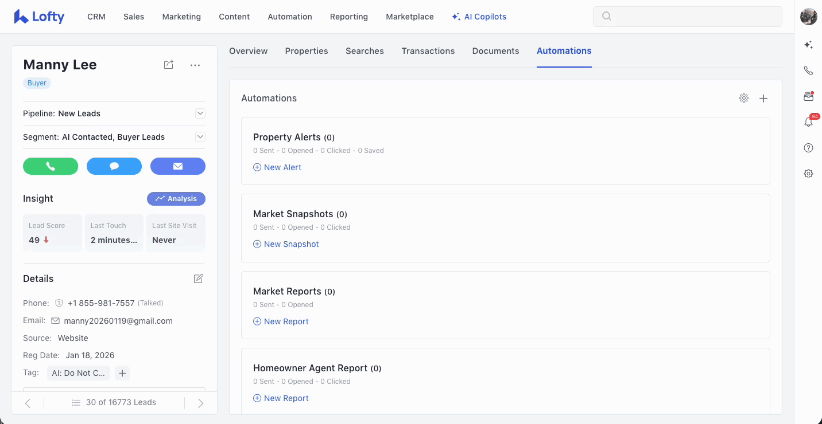
Task: Click the Analysis button
Action: pos(176,199)
